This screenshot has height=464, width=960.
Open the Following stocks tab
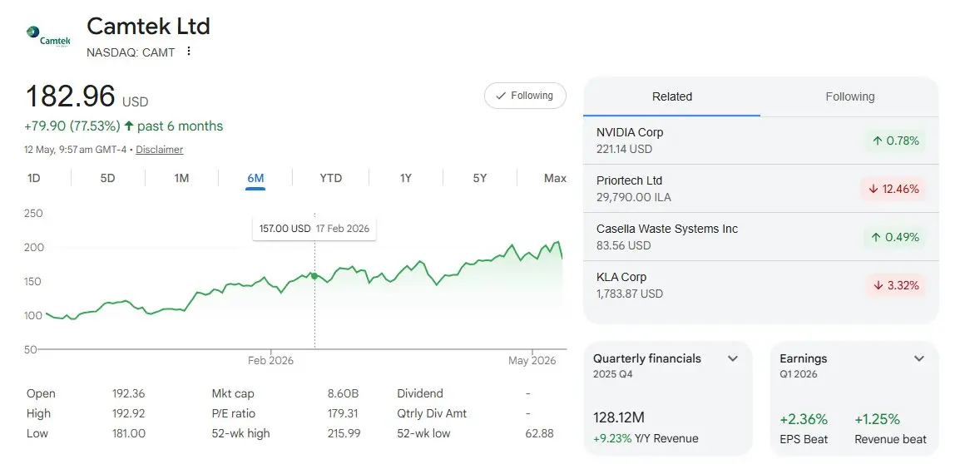[x=850, y=96]
